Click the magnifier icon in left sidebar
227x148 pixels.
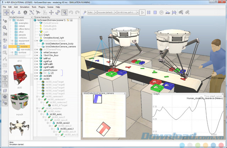(x=5, y=27)
